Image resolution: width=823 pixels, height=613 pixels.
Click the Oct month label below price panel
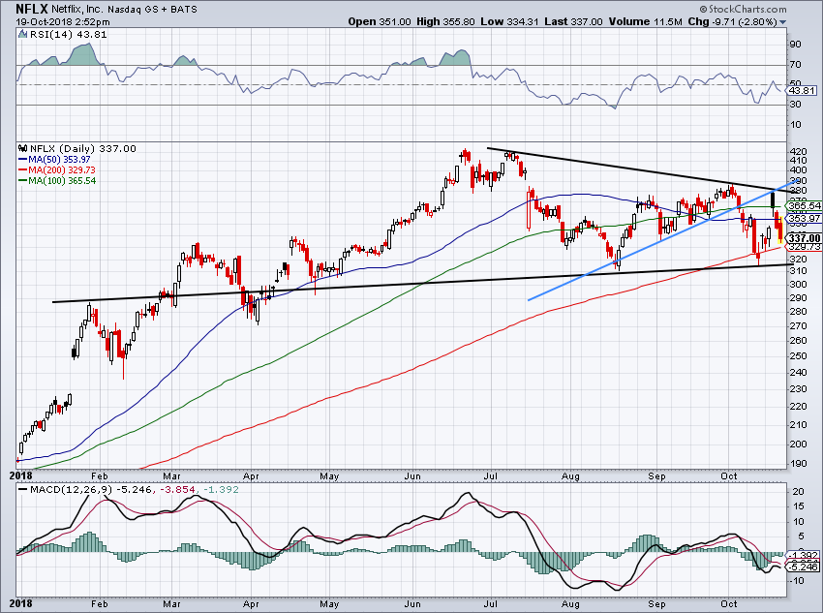729,476
